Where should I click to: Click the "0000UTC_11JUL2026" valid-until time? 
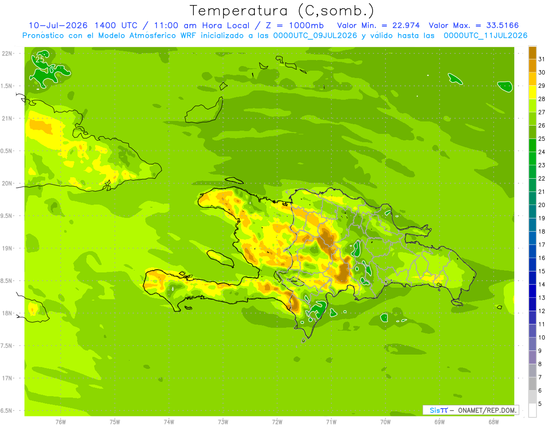click(x=485, y=36)
